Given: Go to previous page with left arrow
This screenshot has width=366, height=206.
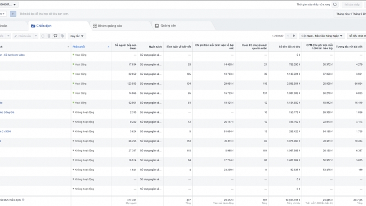Looking at the screenshot, I should (288, 36).
